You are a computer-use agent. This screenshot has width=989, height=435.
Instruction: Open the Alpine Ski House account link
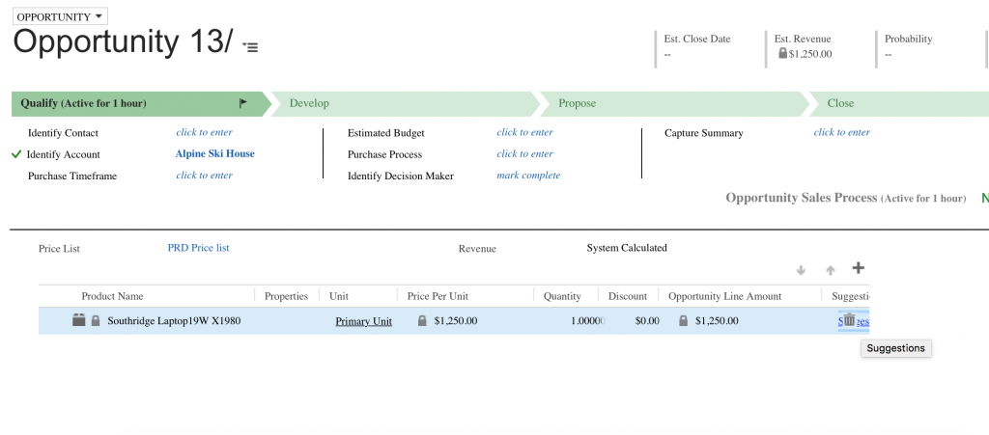pyautogui.click(x=214, y=154)
